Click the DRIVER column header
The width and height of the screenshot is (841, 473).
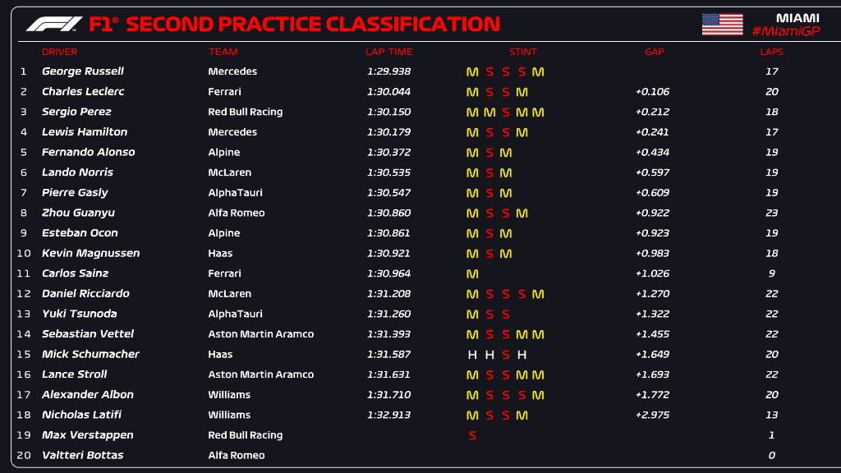click(x=59, y=52)
